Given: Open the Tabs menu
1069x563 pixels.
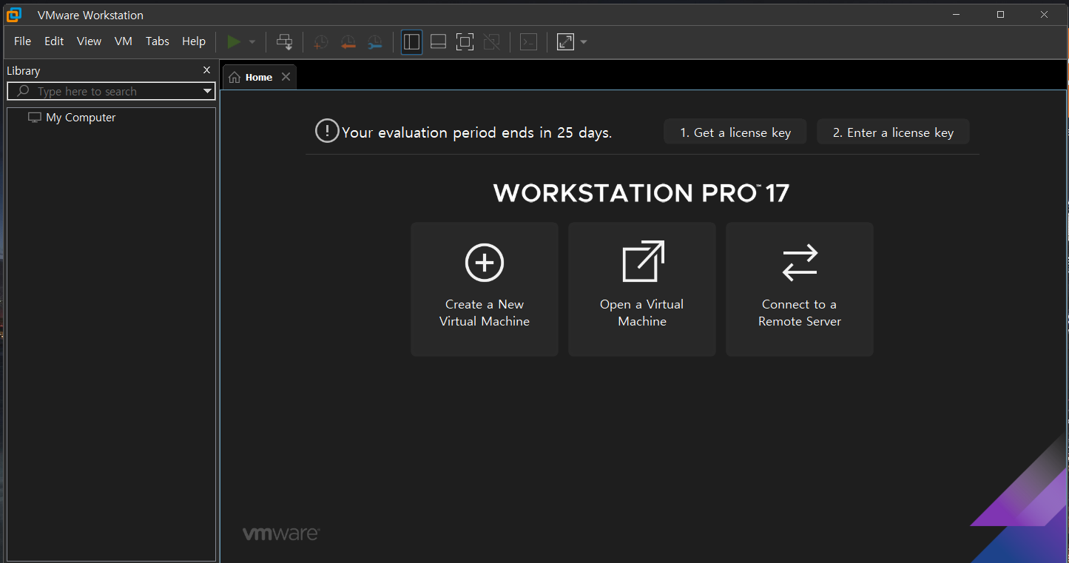Looking at the screenshot, I should (x=157, y=41).
